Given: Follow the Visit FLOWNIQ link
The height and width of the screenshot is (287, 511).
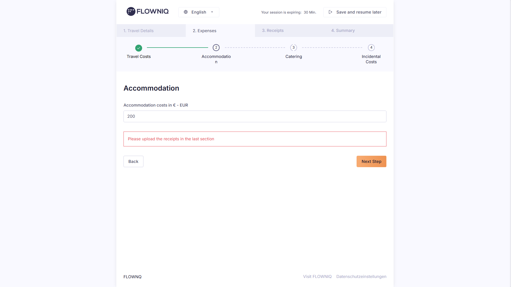Looking at the screenshot, I should 317,277.
